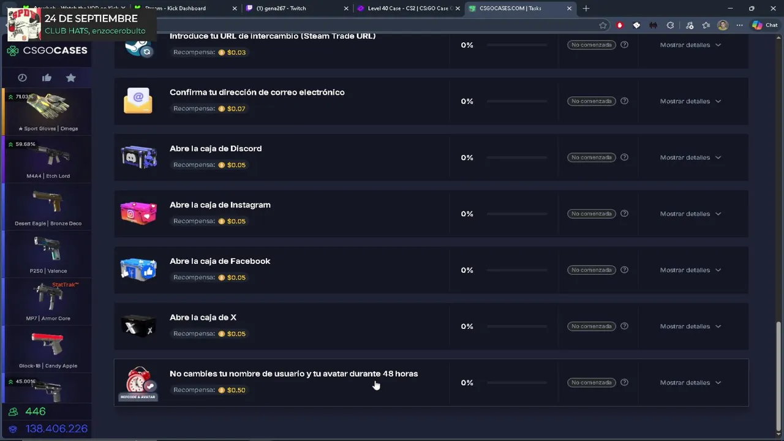This screenshot has width=784, height=441.
Task: Click the email envelope task icon
Action: click(138, 101)
